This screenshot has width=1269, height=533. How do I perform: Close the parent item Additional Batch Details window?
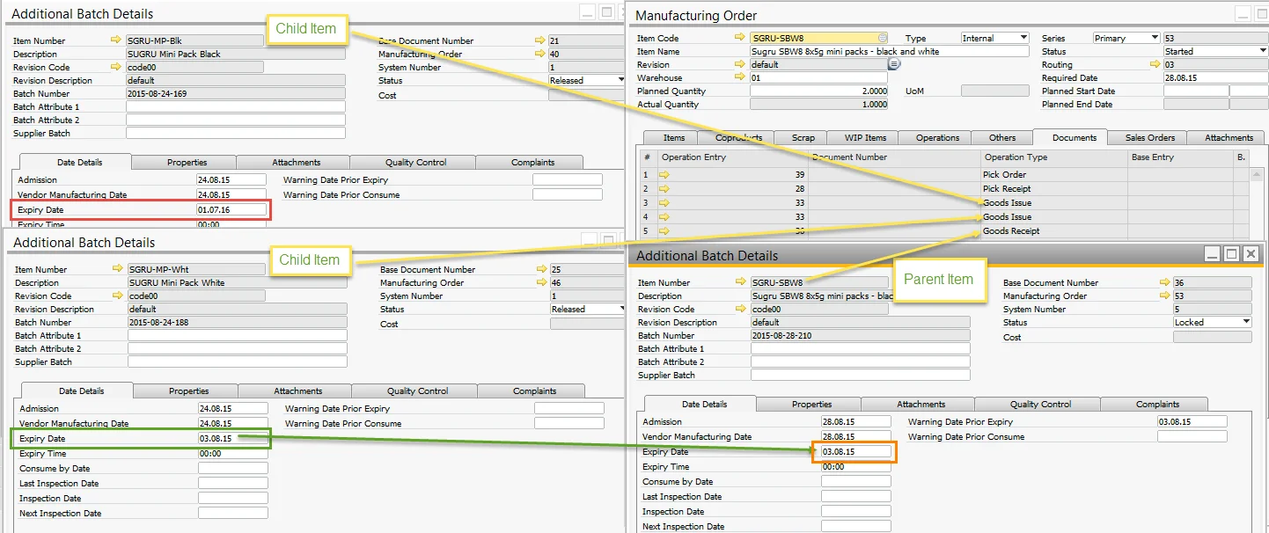(1251, 254)
